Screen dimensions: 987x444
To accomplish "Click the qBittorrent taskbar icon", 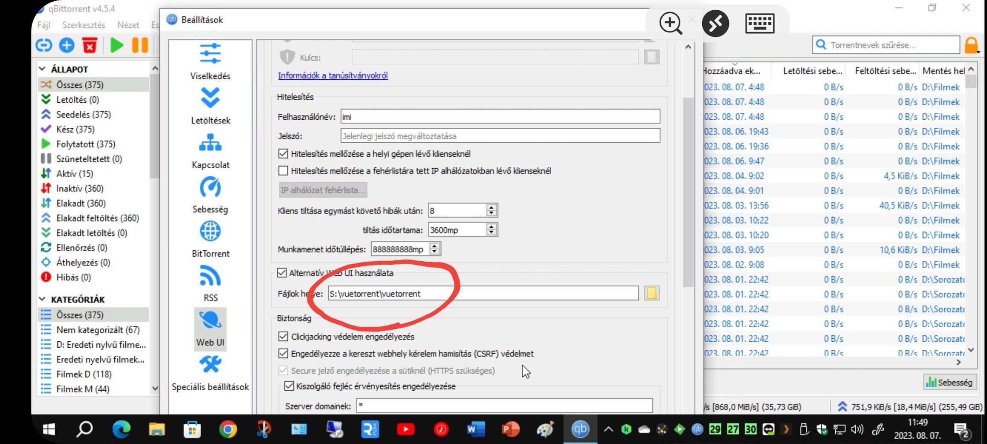I will pyautogui.click(x=580, y=429).
